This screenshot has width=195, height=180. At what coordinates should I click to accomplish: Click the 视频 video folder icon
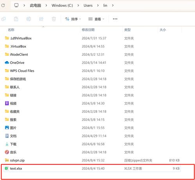7,103
